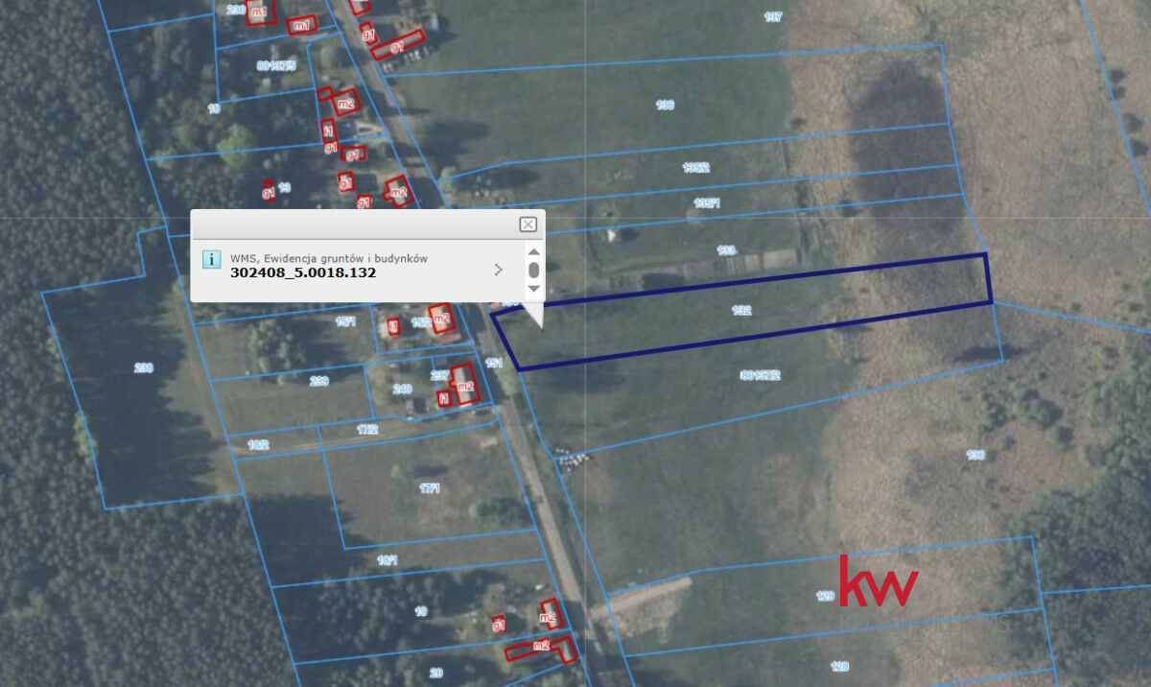The image size is (1151, 687).
Task: Click the WMS Ewidencja gruntów i budynków label
Action: click(x=328, y=258)
